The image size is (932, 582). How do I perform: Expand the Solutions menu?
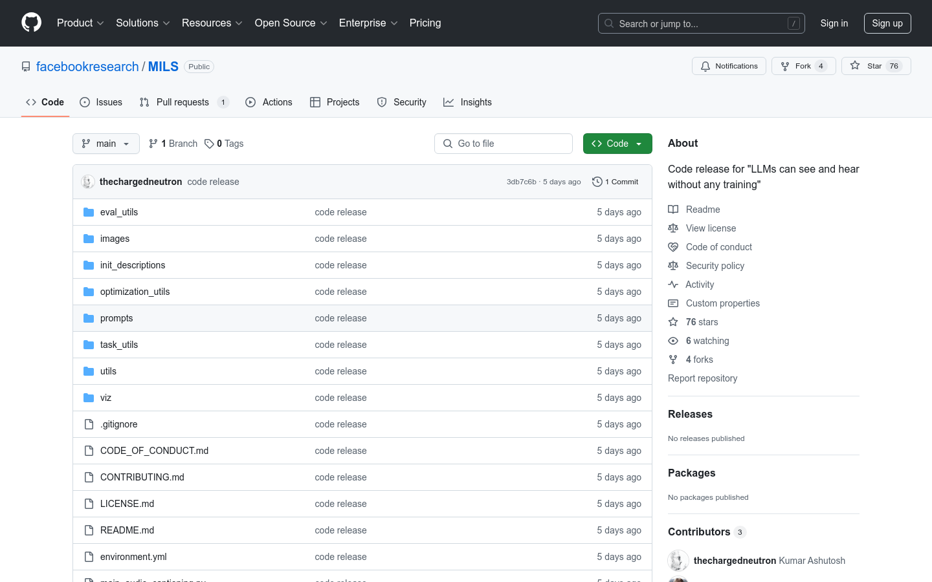[143, 23]
